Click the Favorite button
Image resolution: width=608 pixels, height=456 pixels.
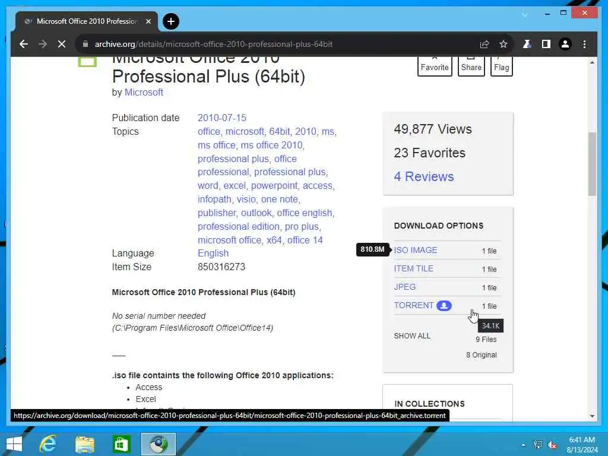pyautogui.click(x=435, y=66)
